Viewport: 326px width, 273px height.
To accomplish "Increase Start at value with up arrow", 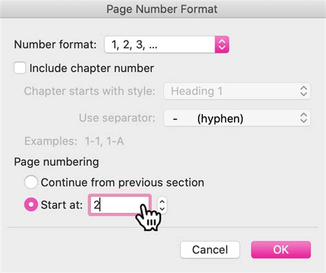I will point(162,201).
